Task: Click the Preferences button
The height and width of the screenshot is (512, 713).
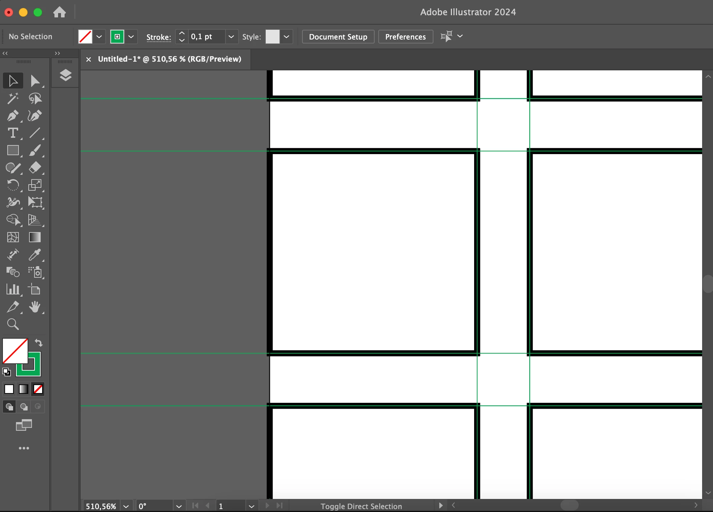Action: 405,37
